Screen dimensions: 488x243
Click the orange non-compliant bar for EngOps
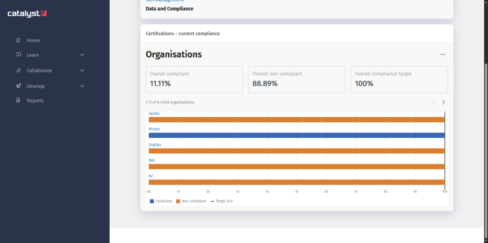(296, 151)
